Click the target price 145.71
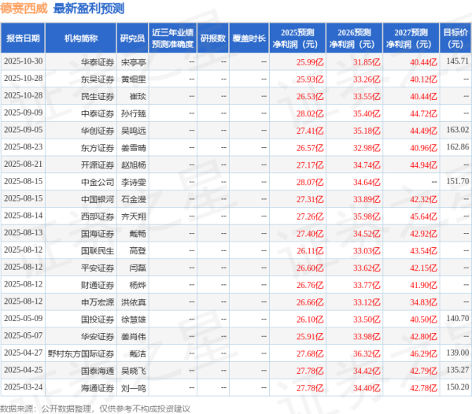 tap(458, 61)
